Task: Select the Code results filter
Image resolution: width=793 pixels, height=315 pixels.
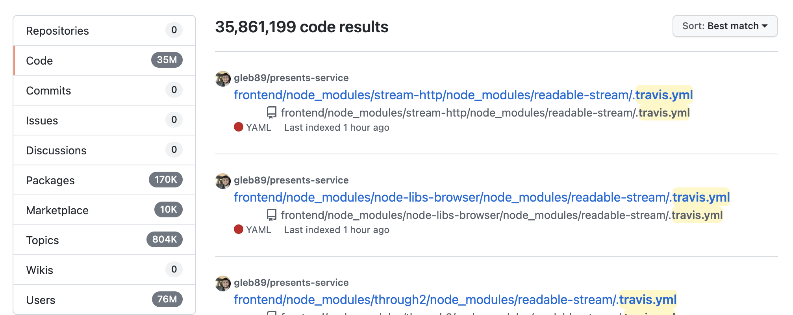Action: (104, 61)
